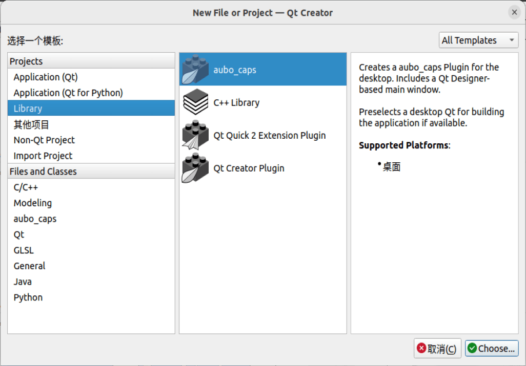Click the 取消(C) cancel button
The width and height of the screenshot is (526, 366).
click(437, 349)
